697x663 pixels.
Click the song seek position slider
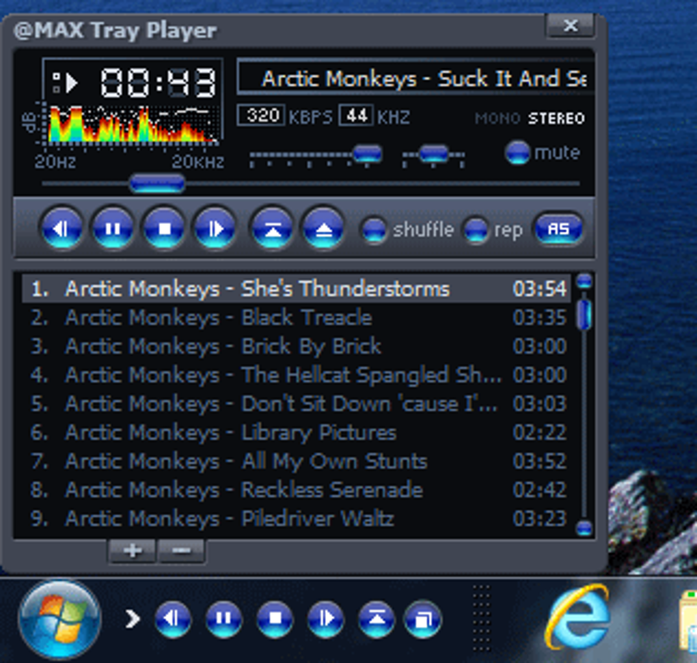[x=157, y=184]
